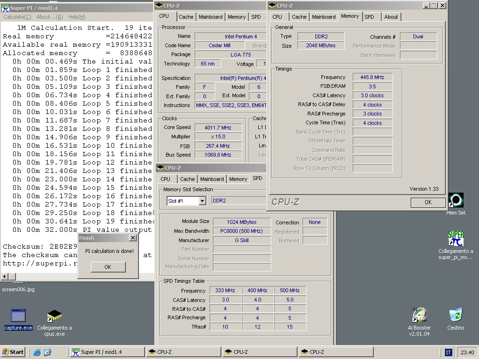Click the Super PI title bar icon
This screenshot has height=359, width=479.
5,7
